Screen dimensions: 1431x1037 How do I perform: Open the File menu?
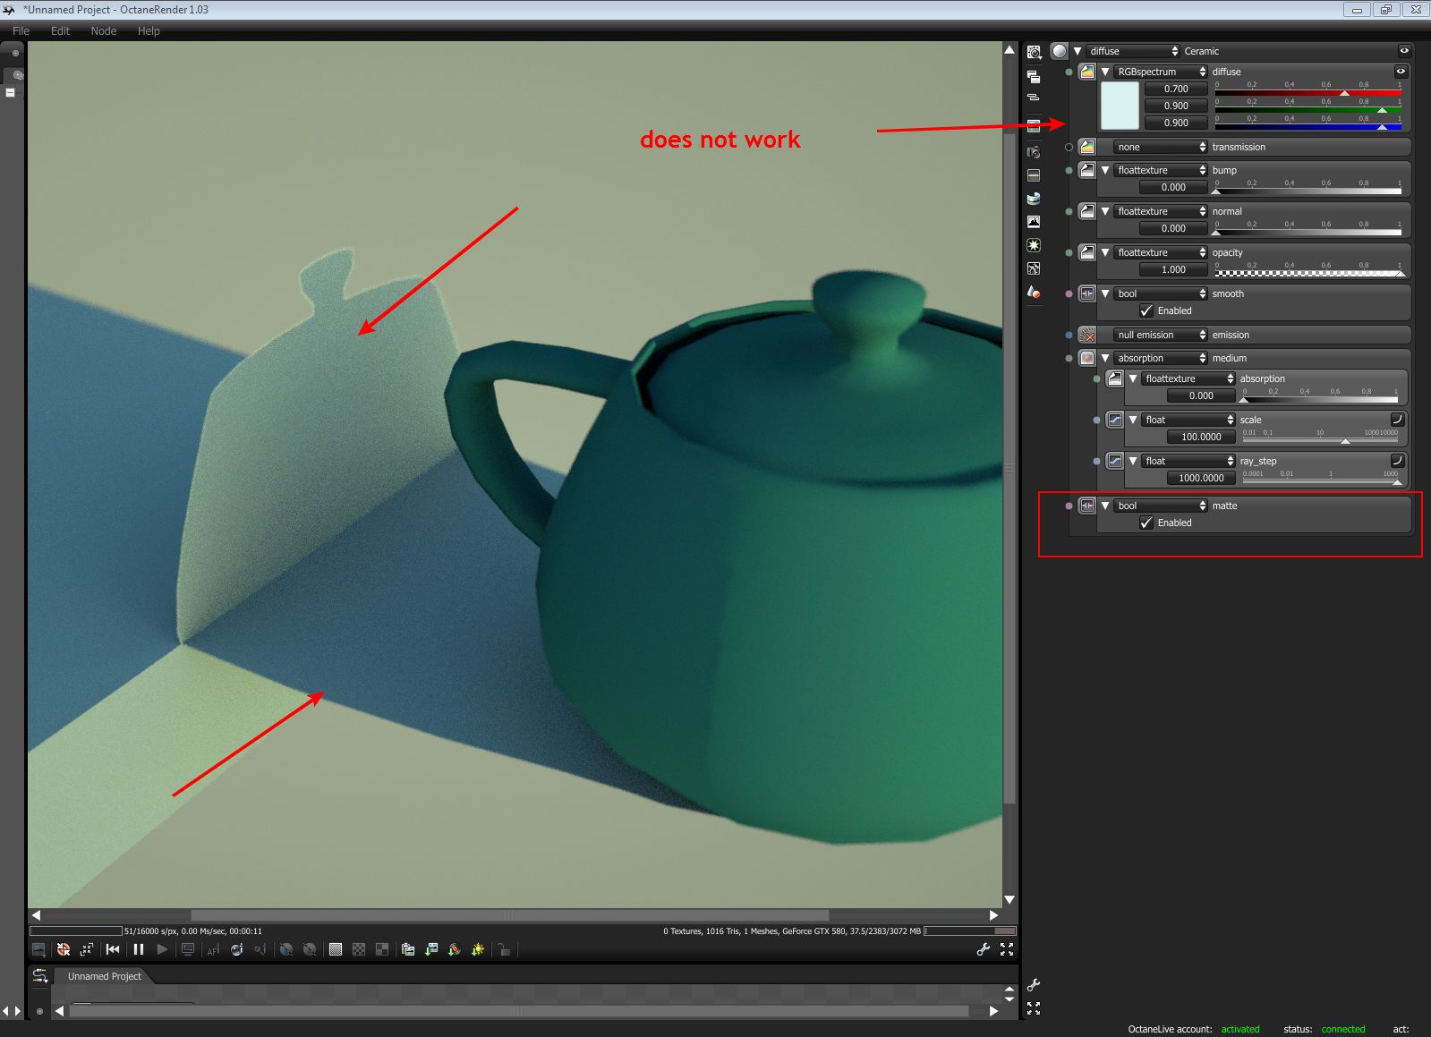[21, 30]
